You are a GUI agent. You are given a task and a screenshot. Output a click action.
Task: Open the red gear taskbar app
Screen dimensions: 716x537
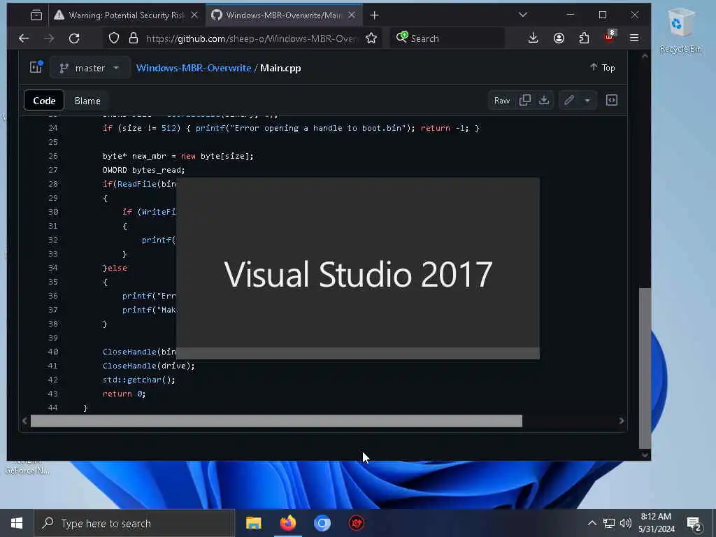tap(356, 523)
